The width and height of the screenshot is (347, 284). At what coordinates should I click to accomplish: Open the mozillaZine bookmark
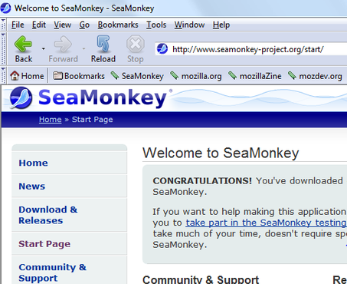coord(255,76)
